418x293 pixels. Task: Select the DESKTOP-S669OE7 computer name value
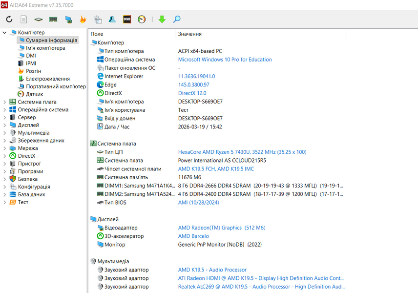pyautogui.click(x=200, y=102)
